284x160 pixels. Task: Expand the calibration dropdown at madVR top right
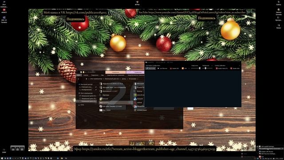[x=240, y=66]
